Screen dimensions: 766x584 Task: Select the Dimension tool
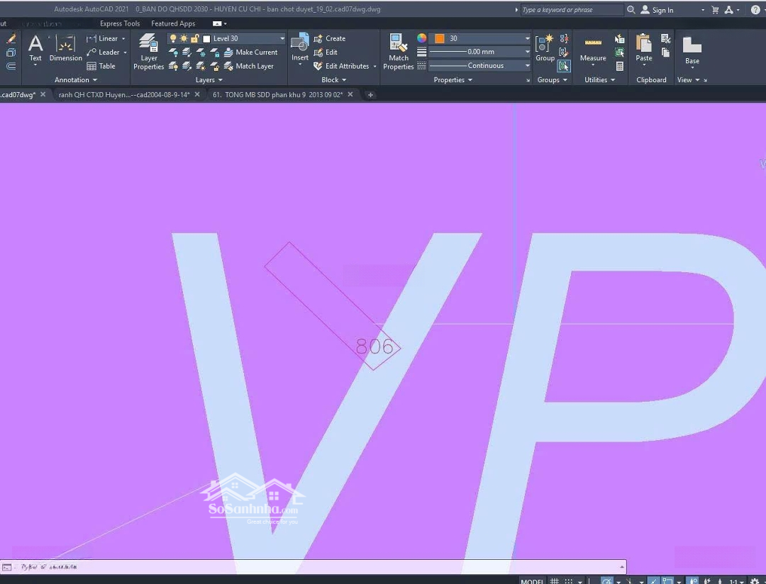pyautogui.click(x=65, y=48)
